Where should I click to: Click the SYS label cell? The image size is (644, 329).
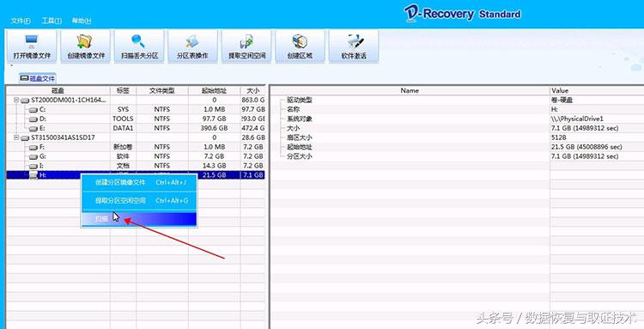click(x=123, y=110)
